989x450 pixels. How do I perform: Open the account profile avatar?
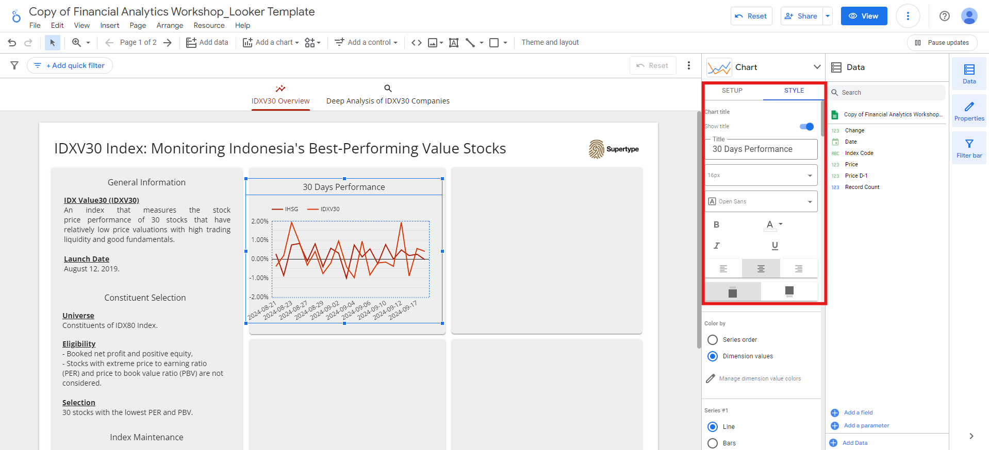[969, 16]
